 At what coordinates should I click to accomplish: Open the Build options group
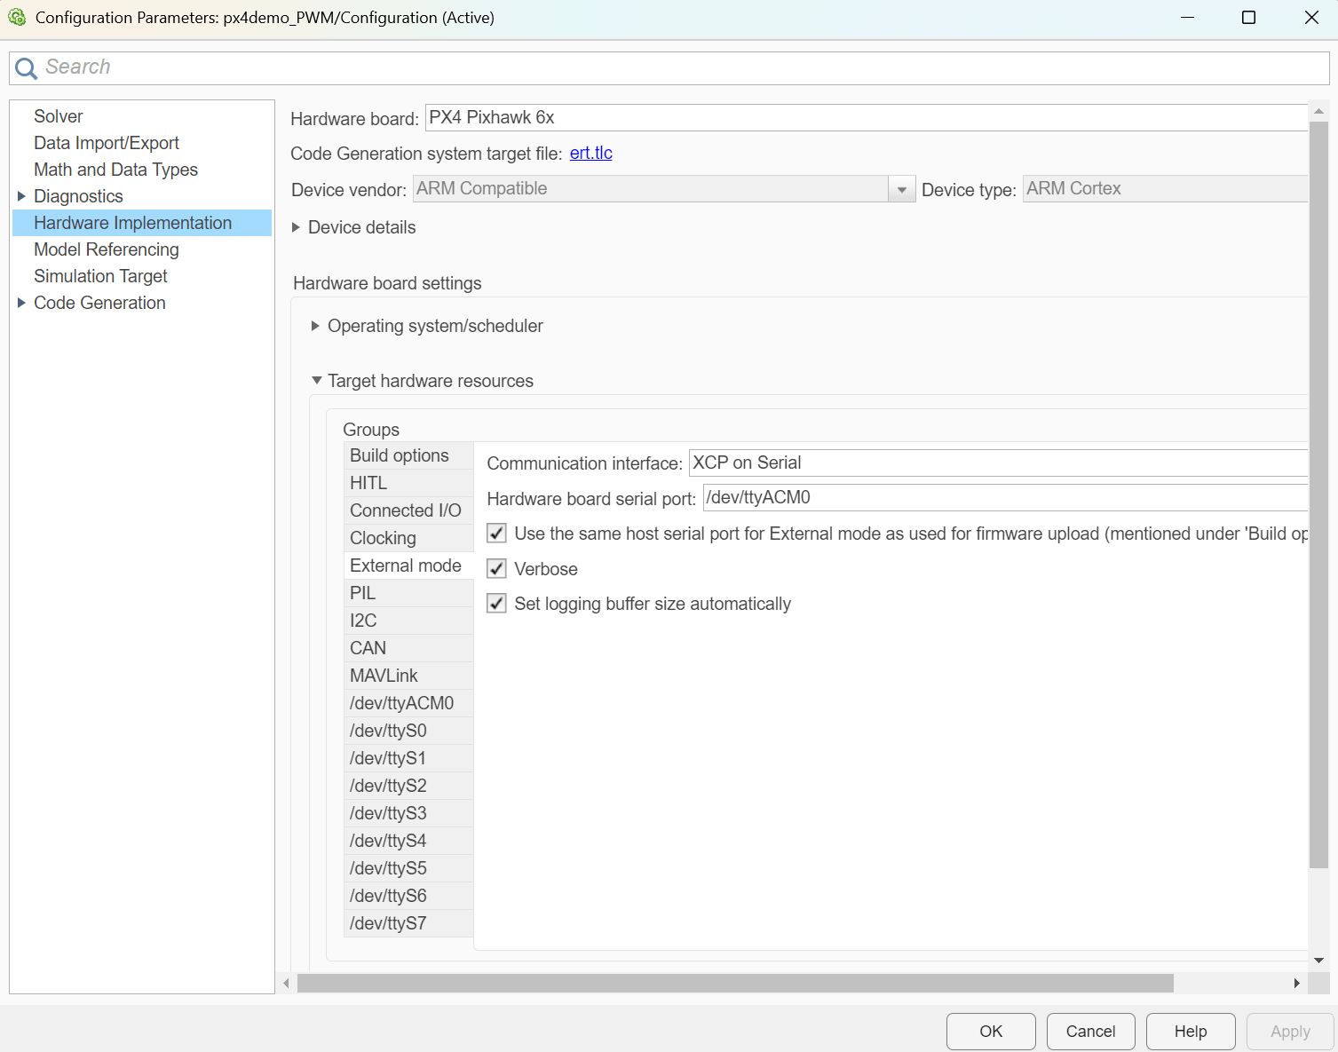coord(399,455)
